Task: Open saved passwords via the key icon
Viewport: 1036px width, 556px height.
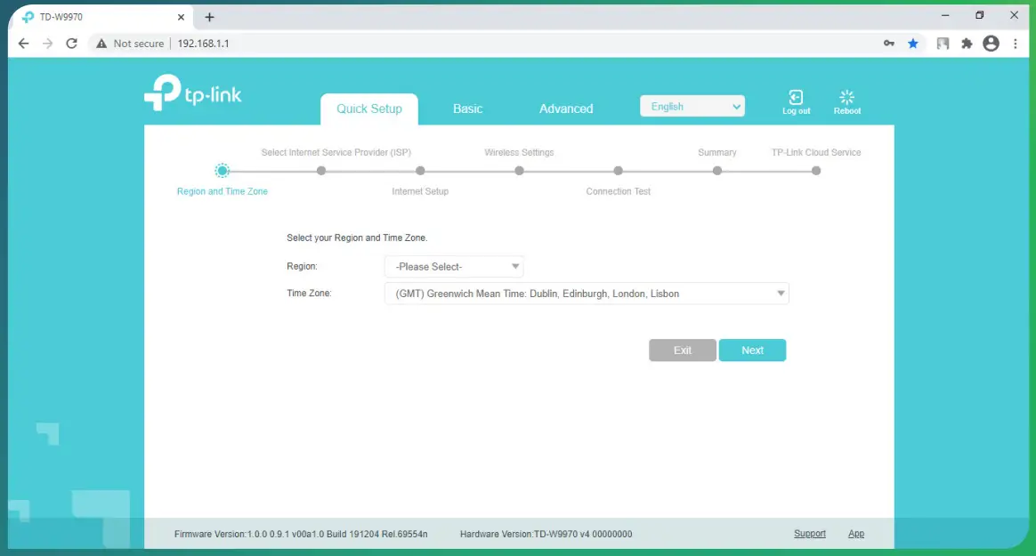Action: [x=889, y=43]
